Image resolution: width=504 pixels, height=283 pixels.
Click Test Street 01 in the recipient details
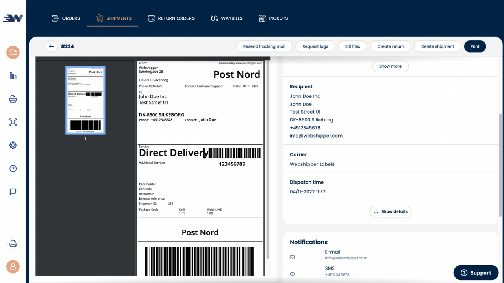click(x=305, y=112)
